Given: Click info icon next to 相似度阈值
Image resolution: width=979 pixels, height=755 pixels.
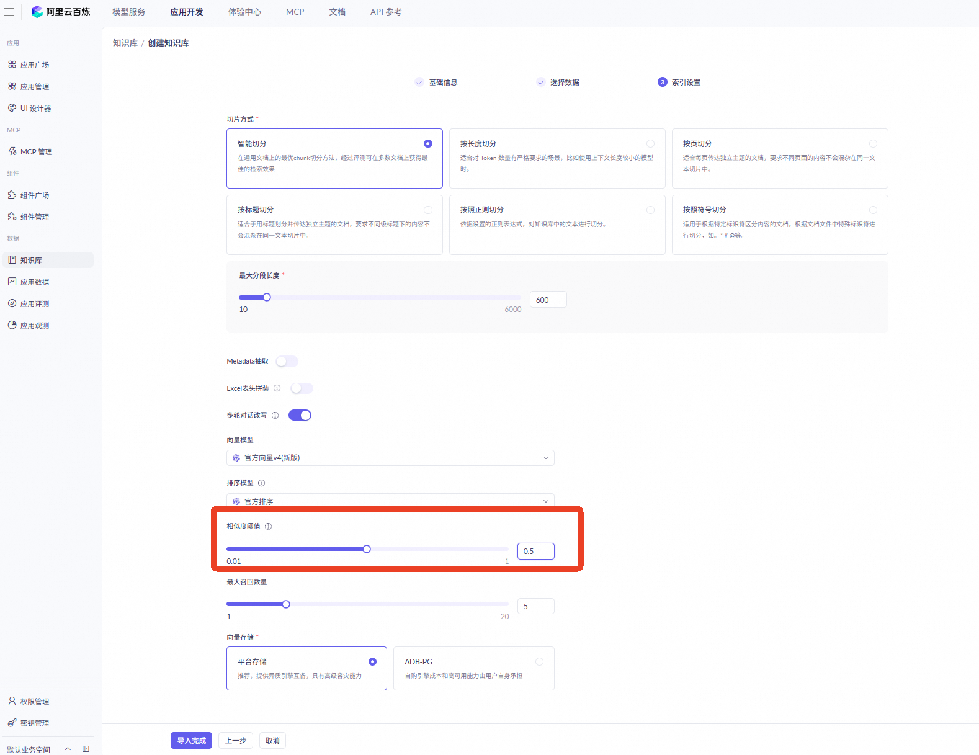Looking at the screenshot, I should coord(269,527).
